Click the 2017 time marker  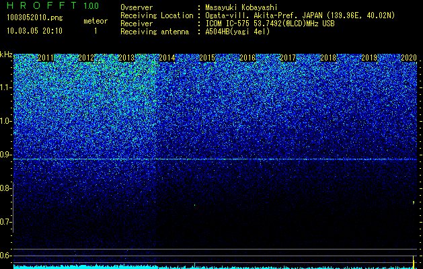[288, 58]
